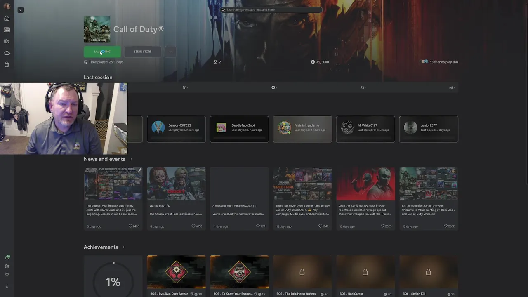Open MrWhite8127 friend card

[x=365, y=129]
